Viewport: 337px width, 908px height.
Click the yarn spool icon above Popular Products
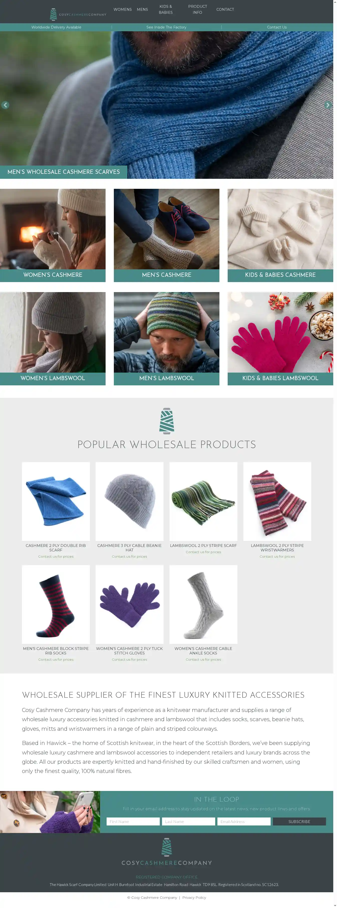[167, 421]
